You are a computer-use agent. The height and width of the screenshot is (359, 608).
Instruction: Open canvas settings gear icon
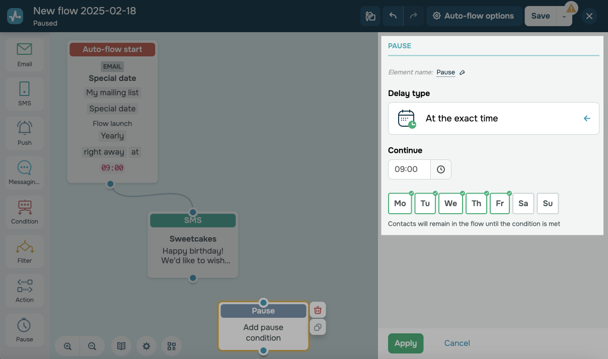tap(146, 346)
